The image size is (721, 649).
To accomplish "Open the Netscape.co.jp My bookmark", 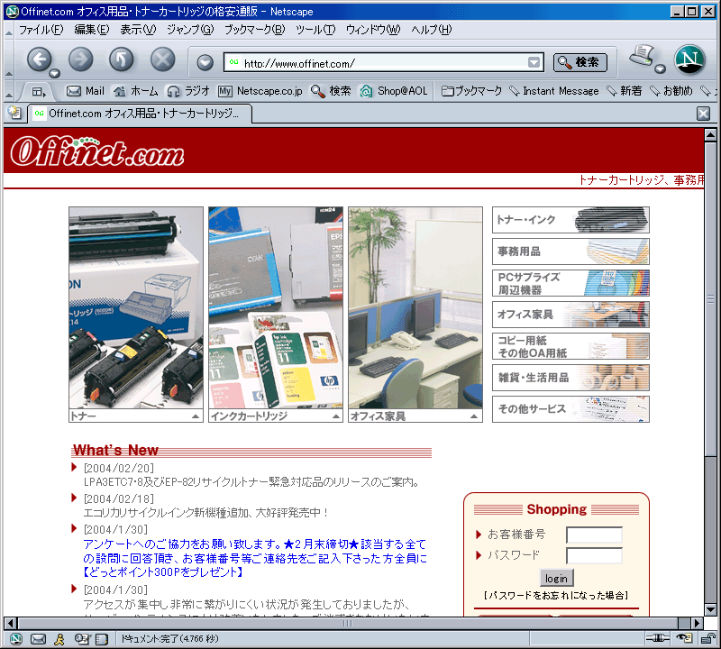I will [x=260, y=91].
